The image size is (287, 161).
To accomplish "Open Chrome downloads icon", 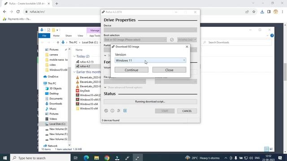I will [262, 12].
